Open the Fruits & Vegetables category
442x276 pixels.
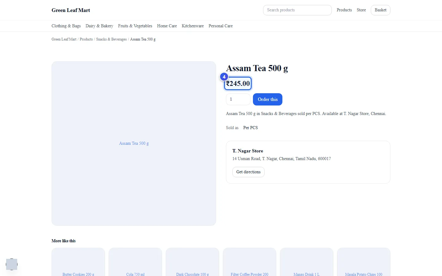135,26
